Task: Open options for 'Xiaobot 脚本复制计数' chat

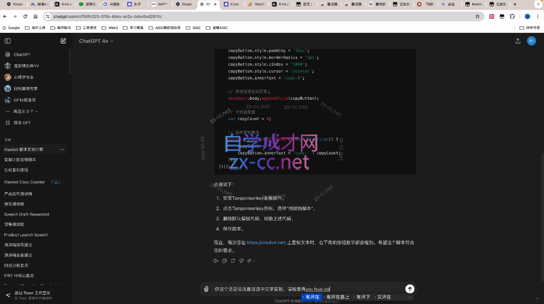Action: tap(62, 150)
